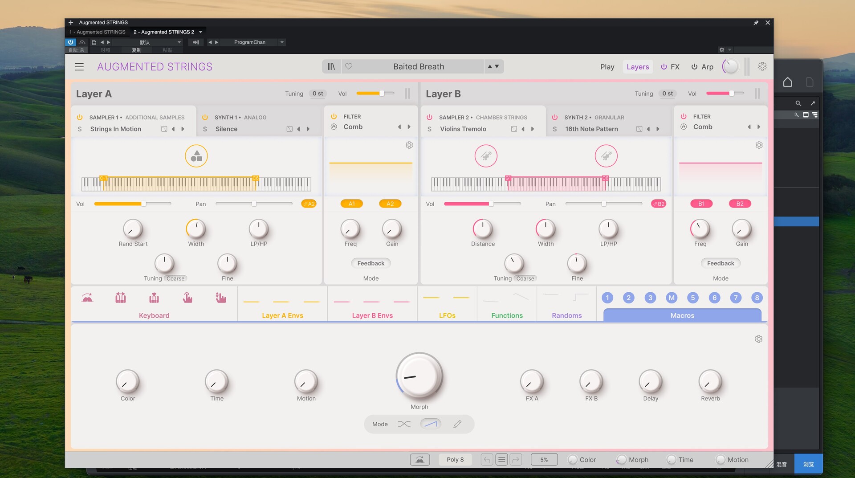Viewport: 855px width, 478px height.
Task: Select the first keyboard settings icon
Action: (x=87, y=298)
